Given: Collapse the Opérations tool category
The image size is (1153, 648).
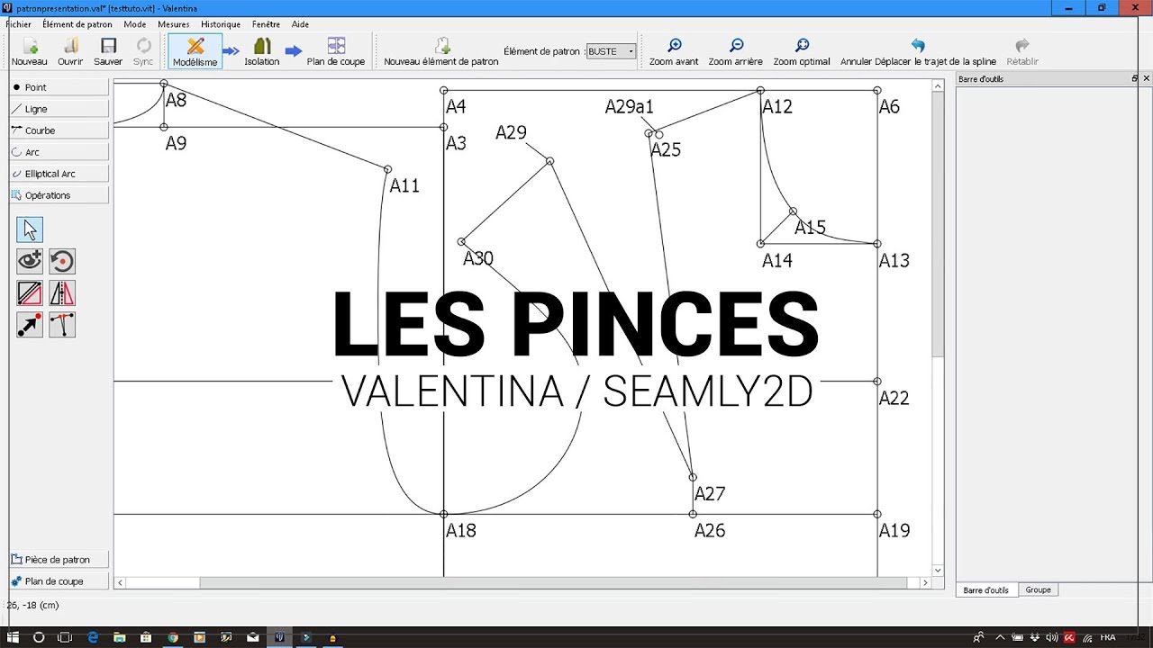Looking at the screenshot, I should tap(59, 195).
